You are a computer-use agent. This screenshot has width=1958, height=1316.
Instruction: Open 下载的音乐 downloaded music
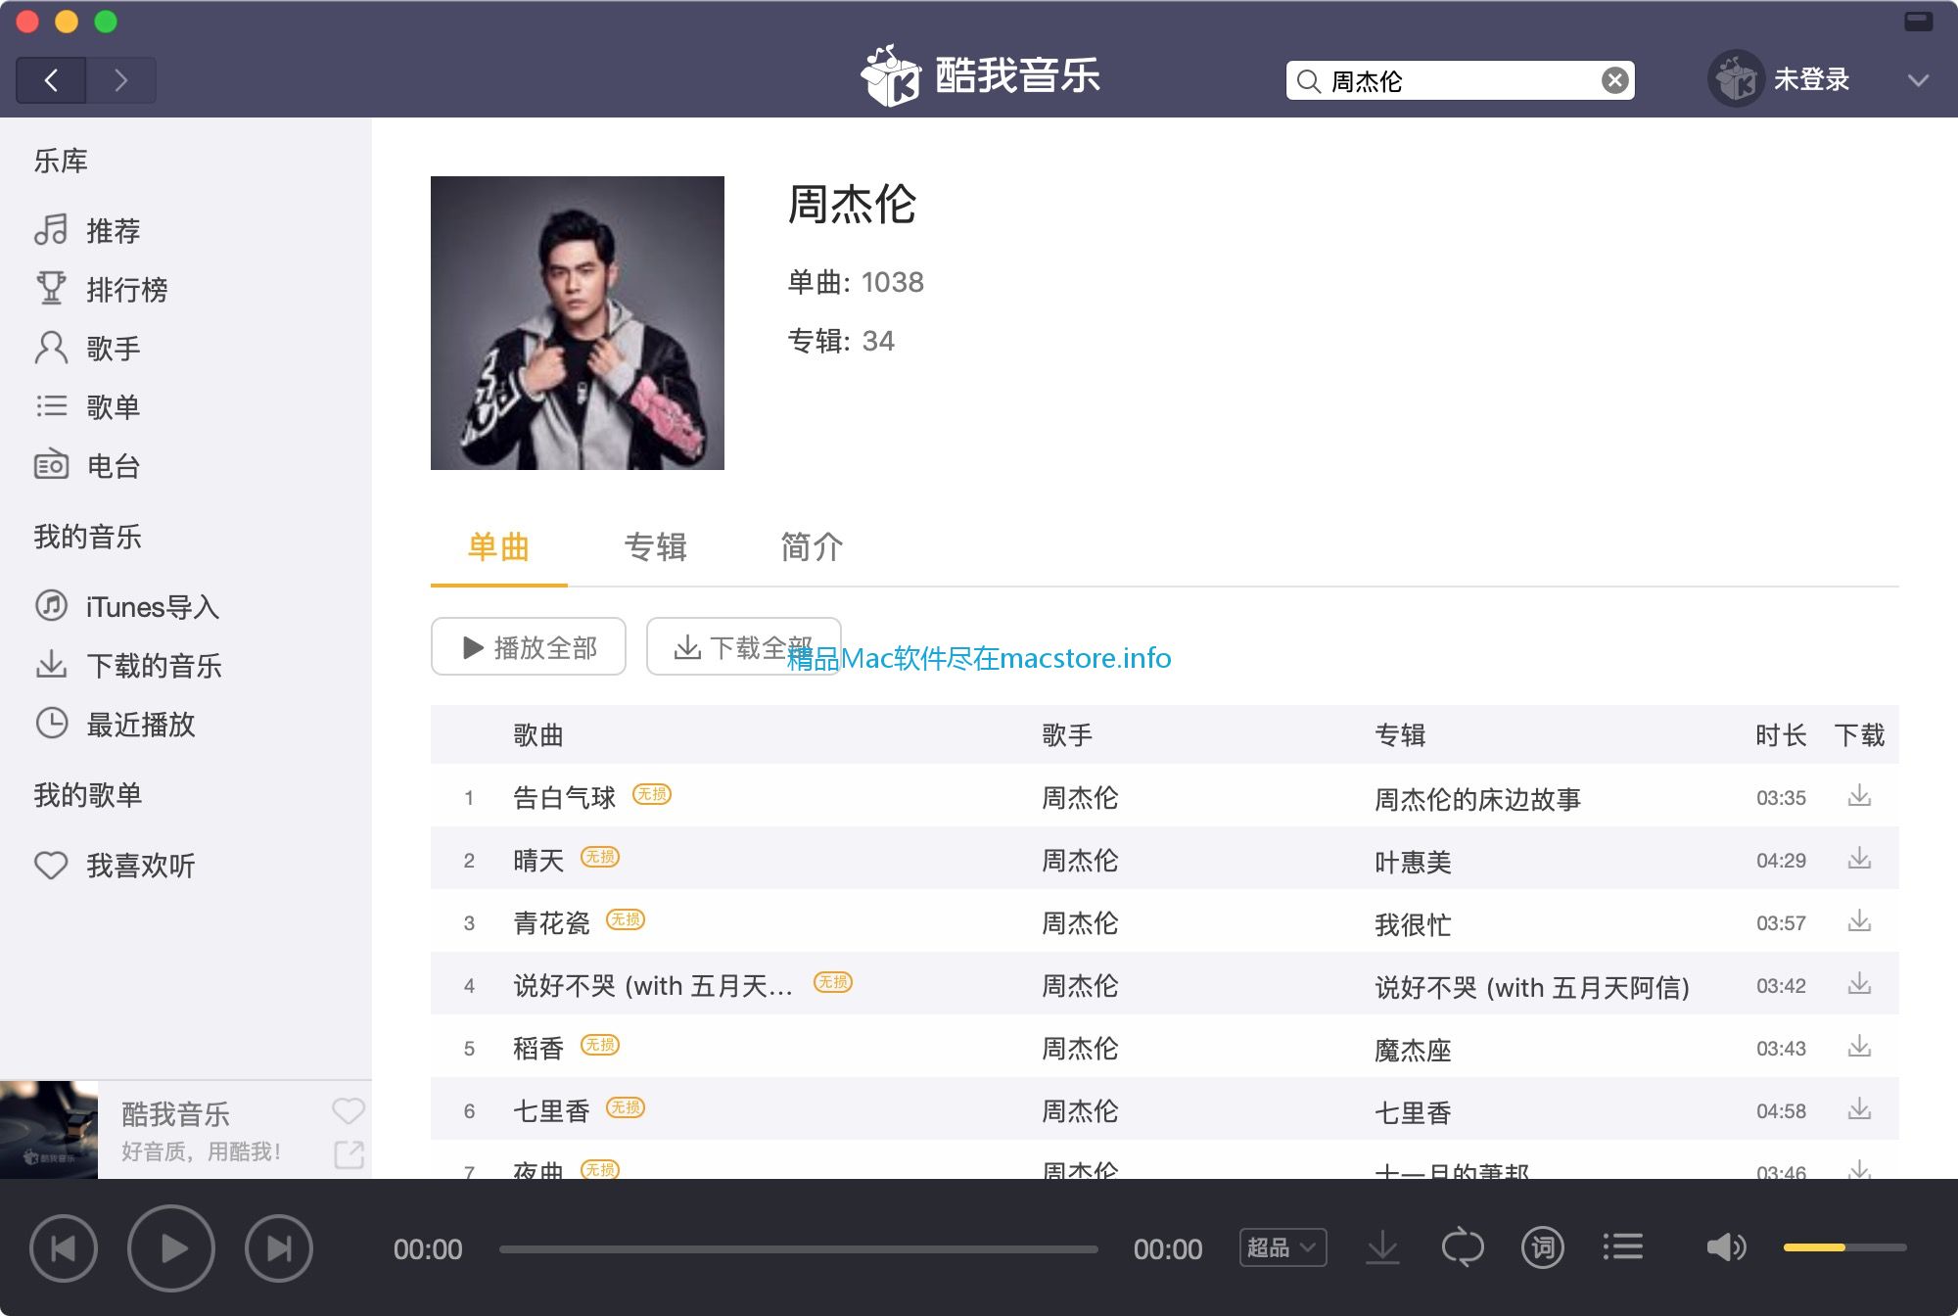pyautogui.click(x=128, y=665)
